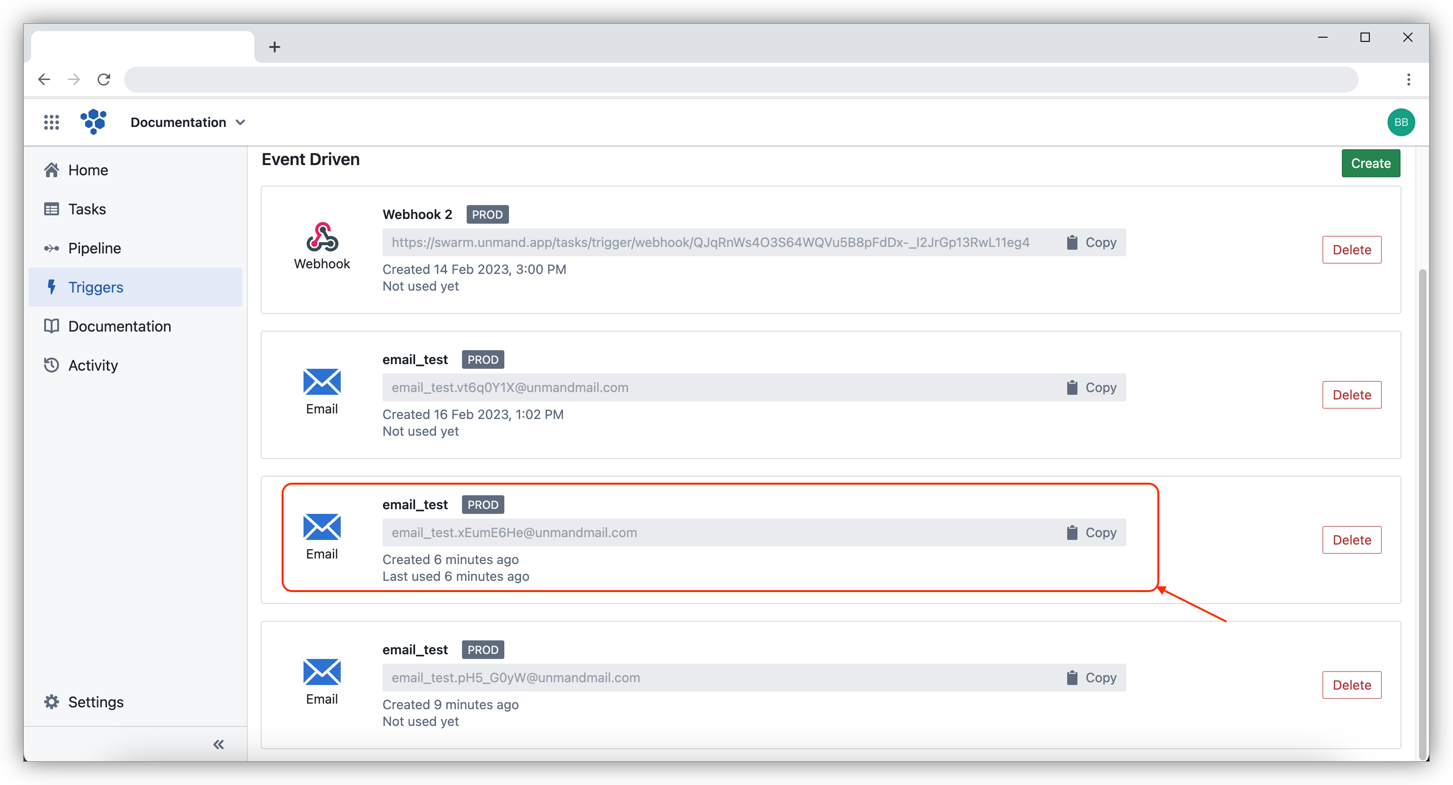Delete the highlighted email_test trigger
This screenshot has width=1453, height=785.
pyautogui.click(x=1352, y=539)
